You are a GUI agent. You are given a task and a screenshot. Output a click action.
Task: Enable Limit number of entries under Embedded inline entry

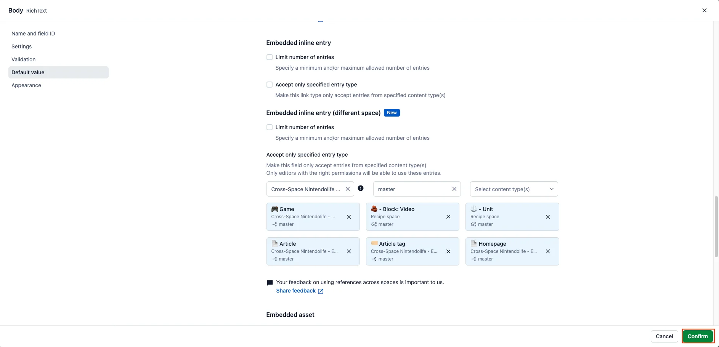[x=270, y=57]
